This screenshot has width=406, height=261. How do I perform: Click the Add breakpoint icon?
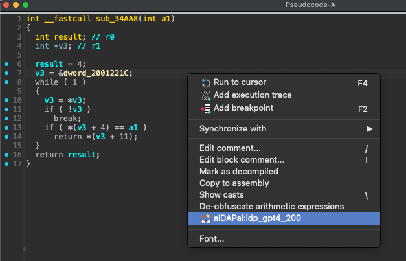205,108
